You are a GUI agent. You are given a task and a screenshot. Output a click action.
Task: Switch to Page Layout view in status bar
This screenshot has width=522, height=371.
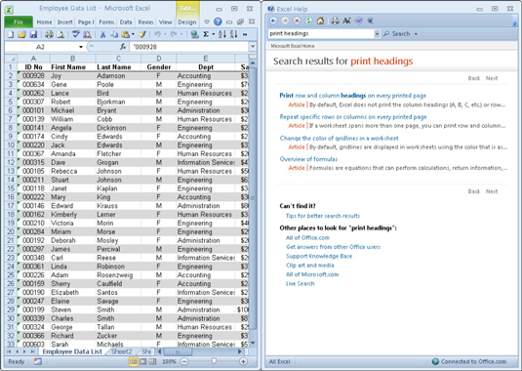coord(142,361)
